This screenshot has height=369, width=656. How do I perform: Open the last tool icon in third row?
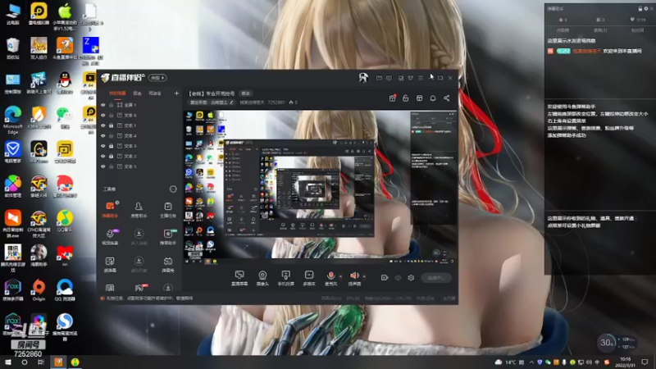click(168, 264)
